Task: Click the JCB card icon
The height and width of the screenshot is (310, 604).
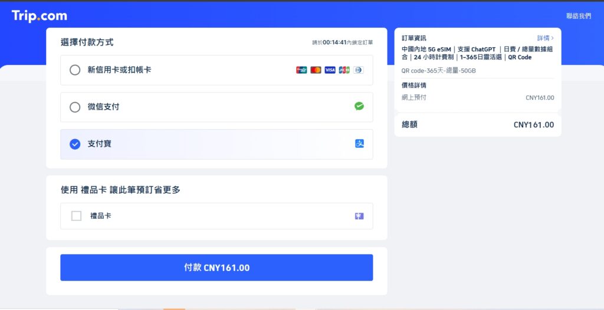Action: (344, 70)
